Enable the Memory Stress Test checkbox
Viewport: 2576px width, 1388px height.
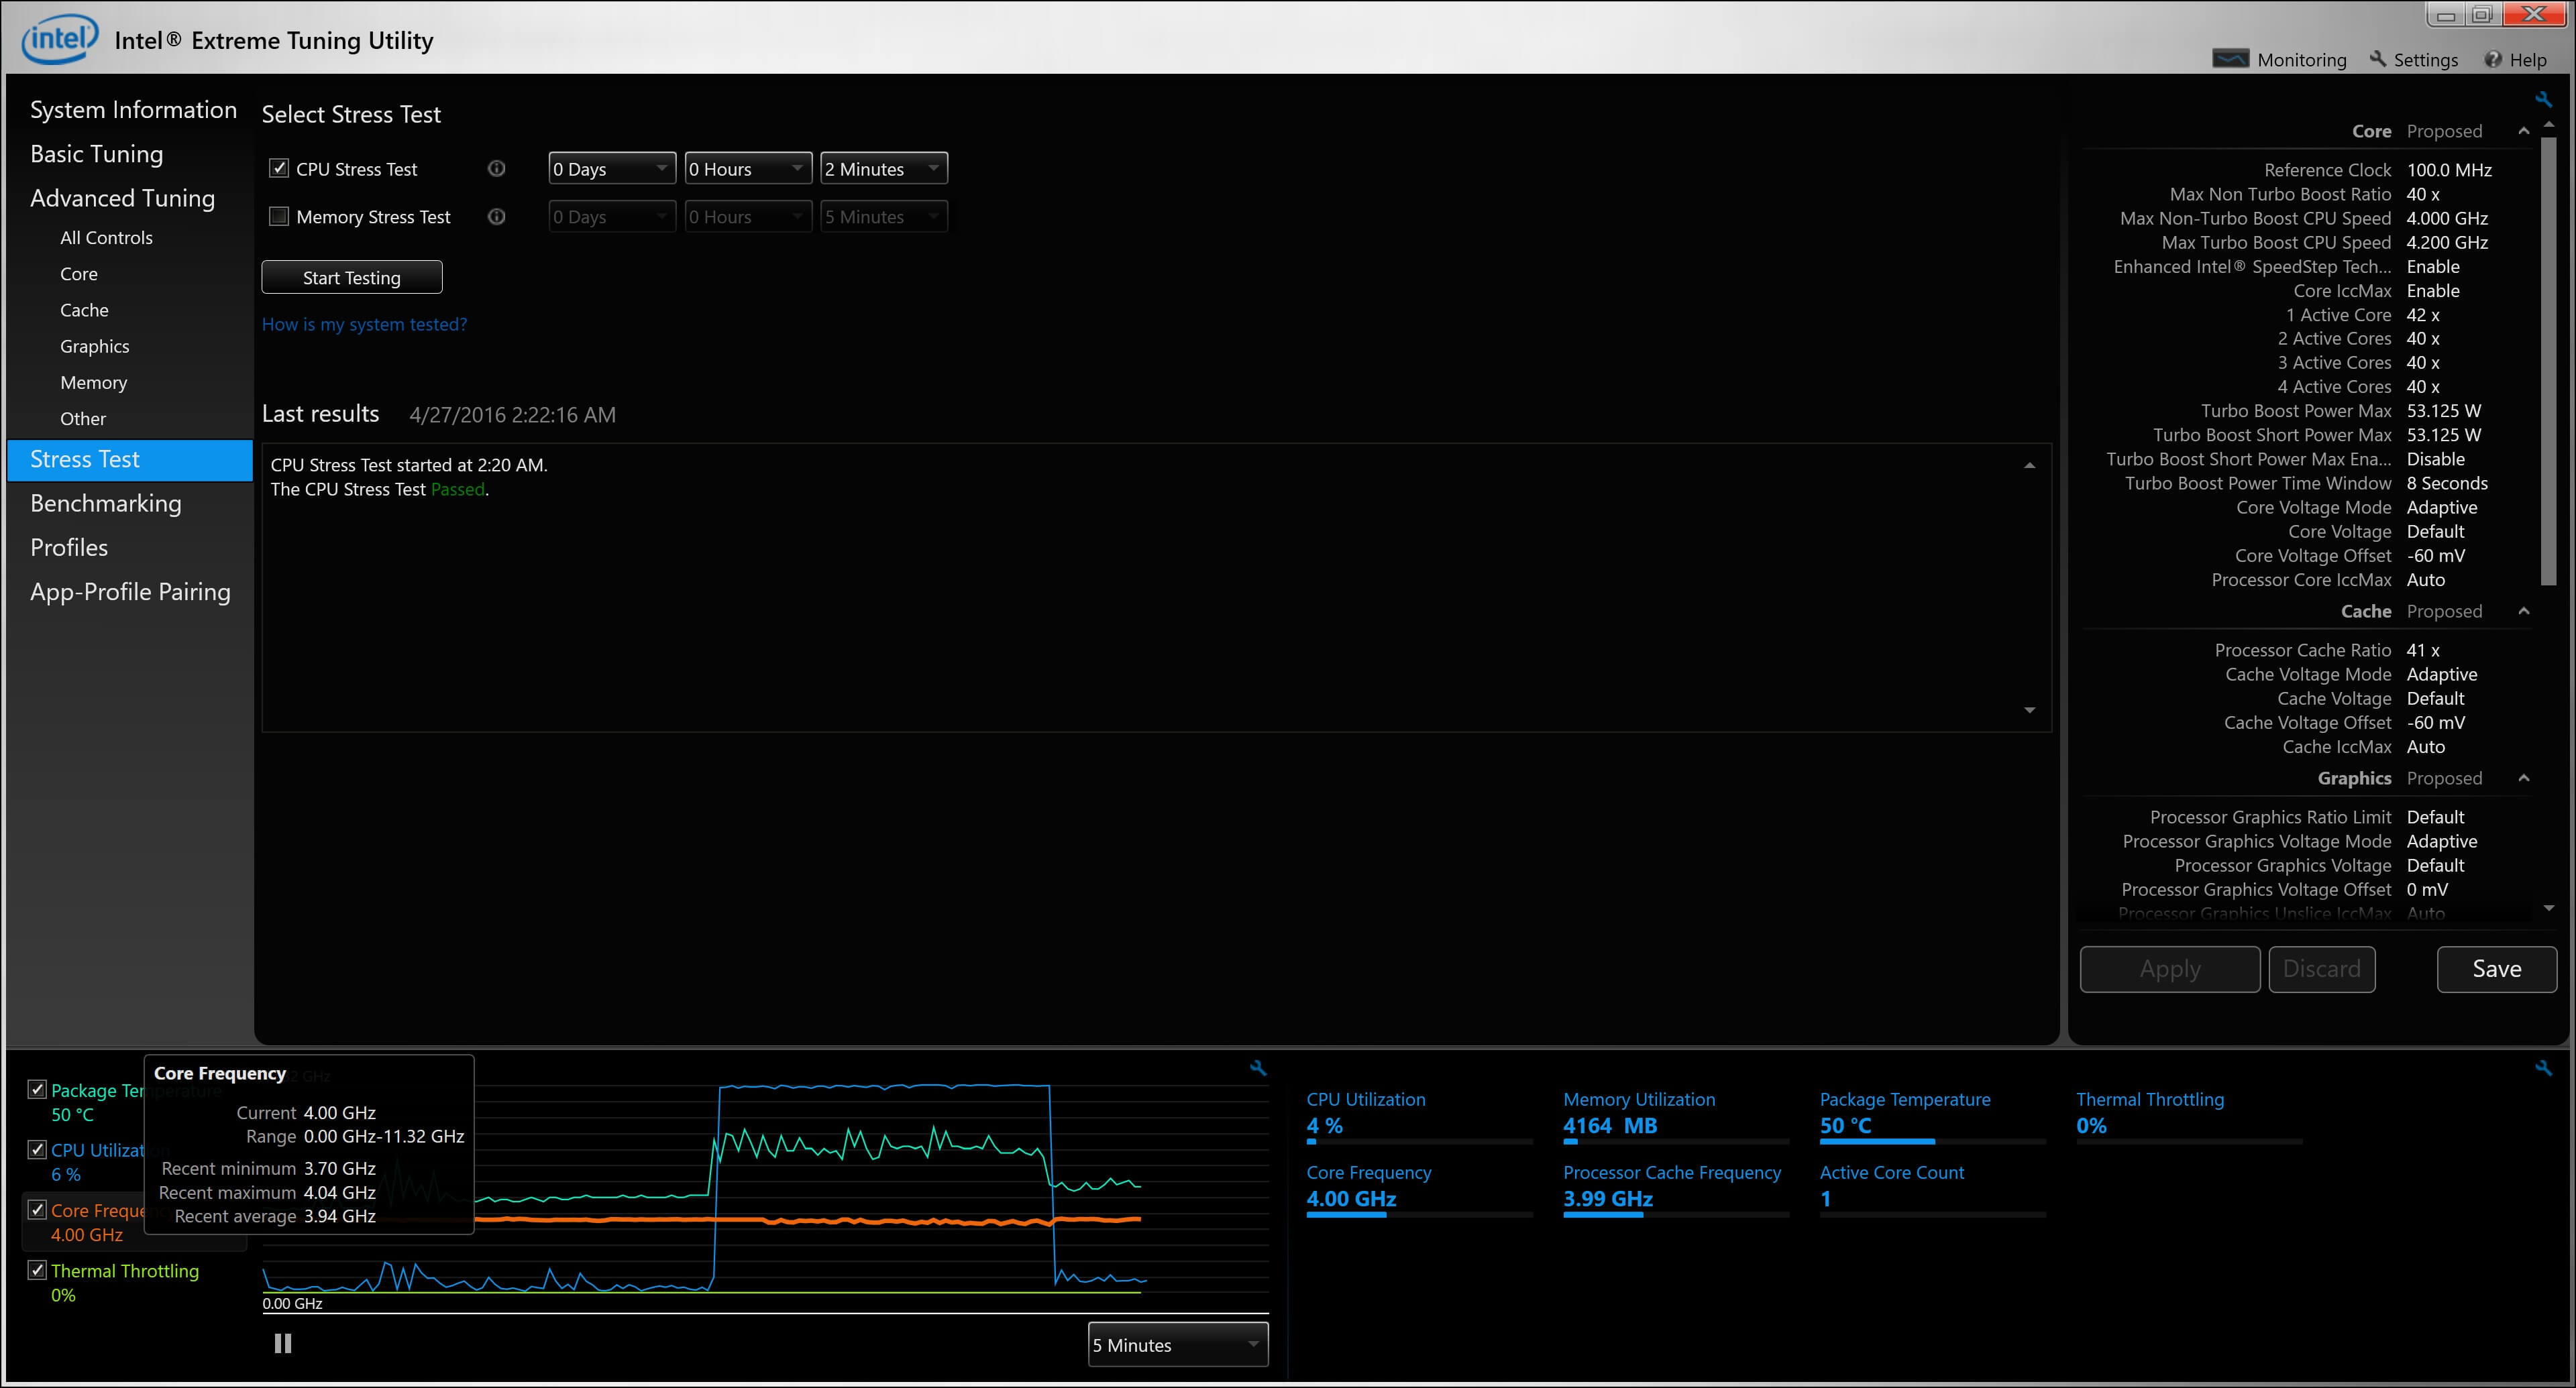(x=279, y=216)
